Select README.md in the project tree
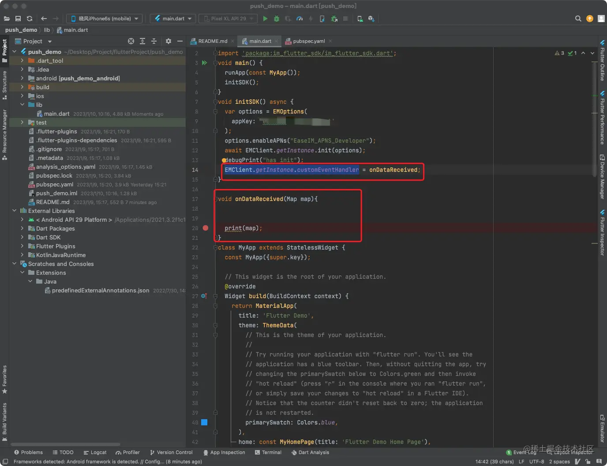 [x=52, y=202]
